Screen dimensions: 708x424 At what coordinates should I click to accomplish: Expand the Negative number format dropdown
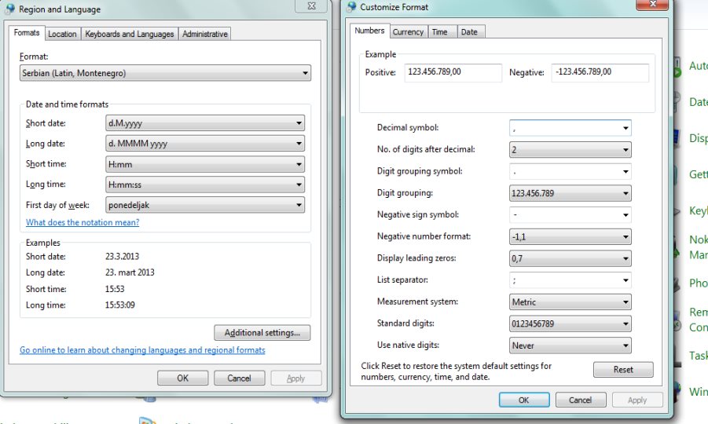tap(570, 237)
